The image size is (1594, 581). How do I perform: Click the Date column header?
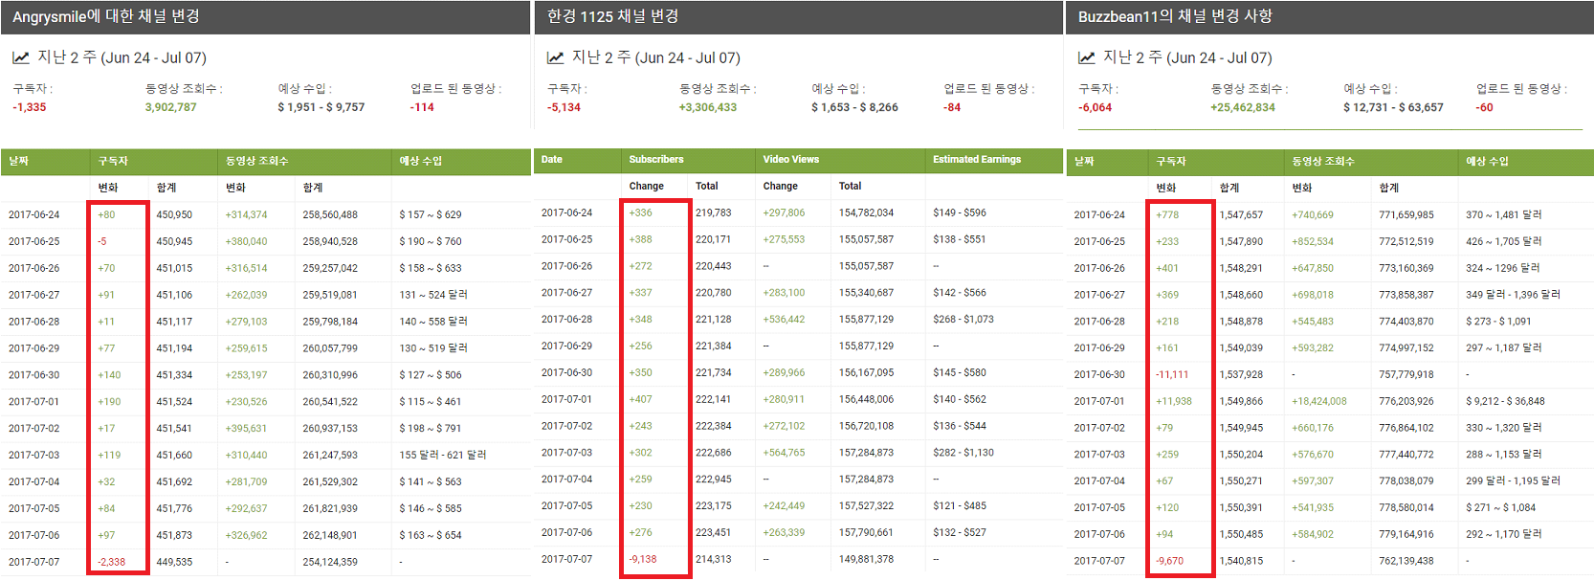(x=552, y=160)
